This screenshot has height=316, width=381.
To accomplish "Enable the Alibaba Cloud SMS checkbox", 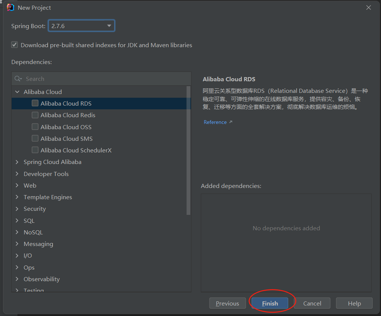I will point(35,139).
